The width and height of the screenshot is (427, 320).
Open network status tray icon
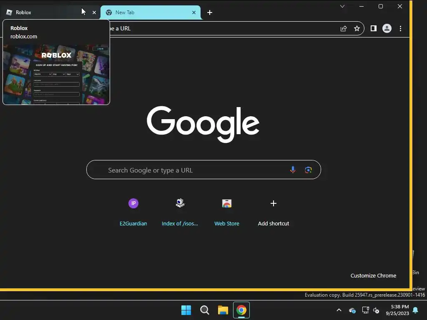[365, 310]
